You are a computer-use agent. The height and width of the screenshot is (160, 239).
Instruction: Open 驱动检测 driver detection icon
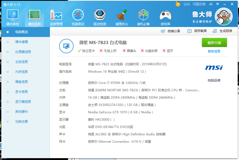click(100, 15)
